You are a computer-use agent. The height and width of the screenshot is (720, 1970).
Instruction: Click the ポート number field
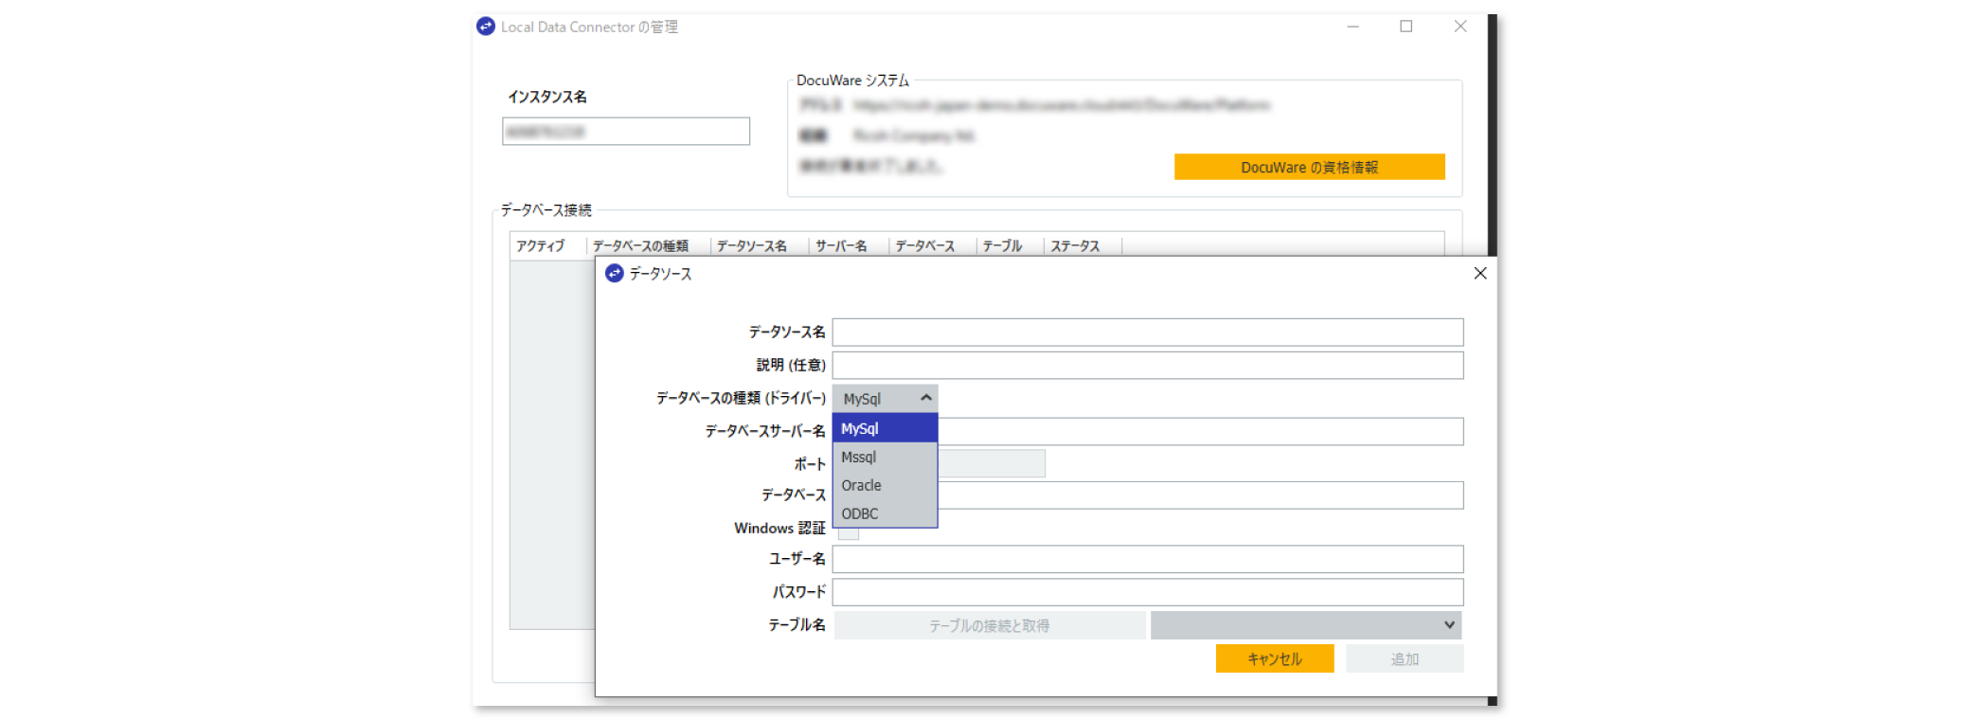pyautogui.click(x=992, y=463)
